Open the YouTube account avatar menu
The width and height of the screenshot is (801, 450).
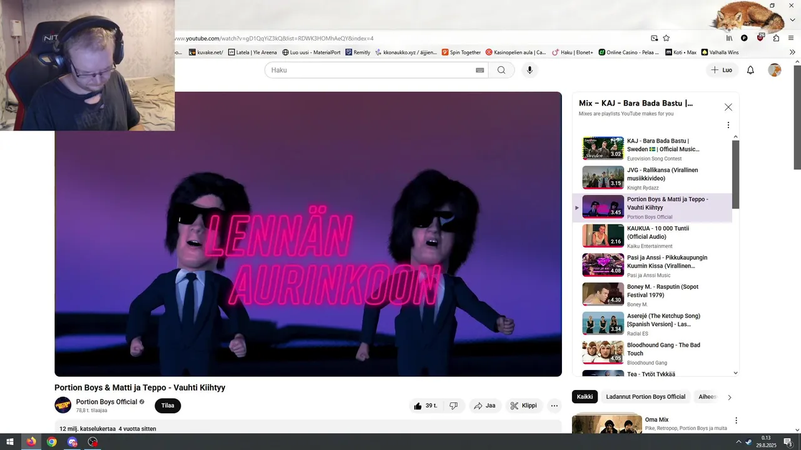[775, 70]
